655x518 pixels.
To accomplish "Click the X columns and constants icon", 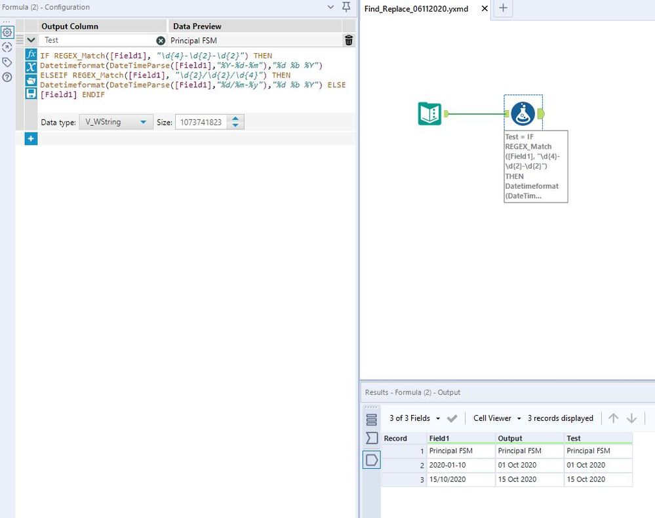I will coord(31,68).
